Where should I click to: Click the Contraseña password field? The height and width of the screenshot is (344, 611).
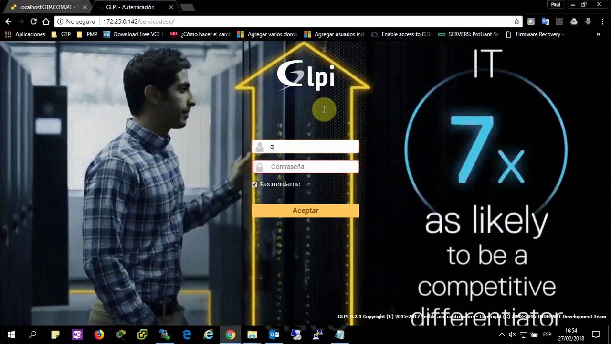[305, 167]
